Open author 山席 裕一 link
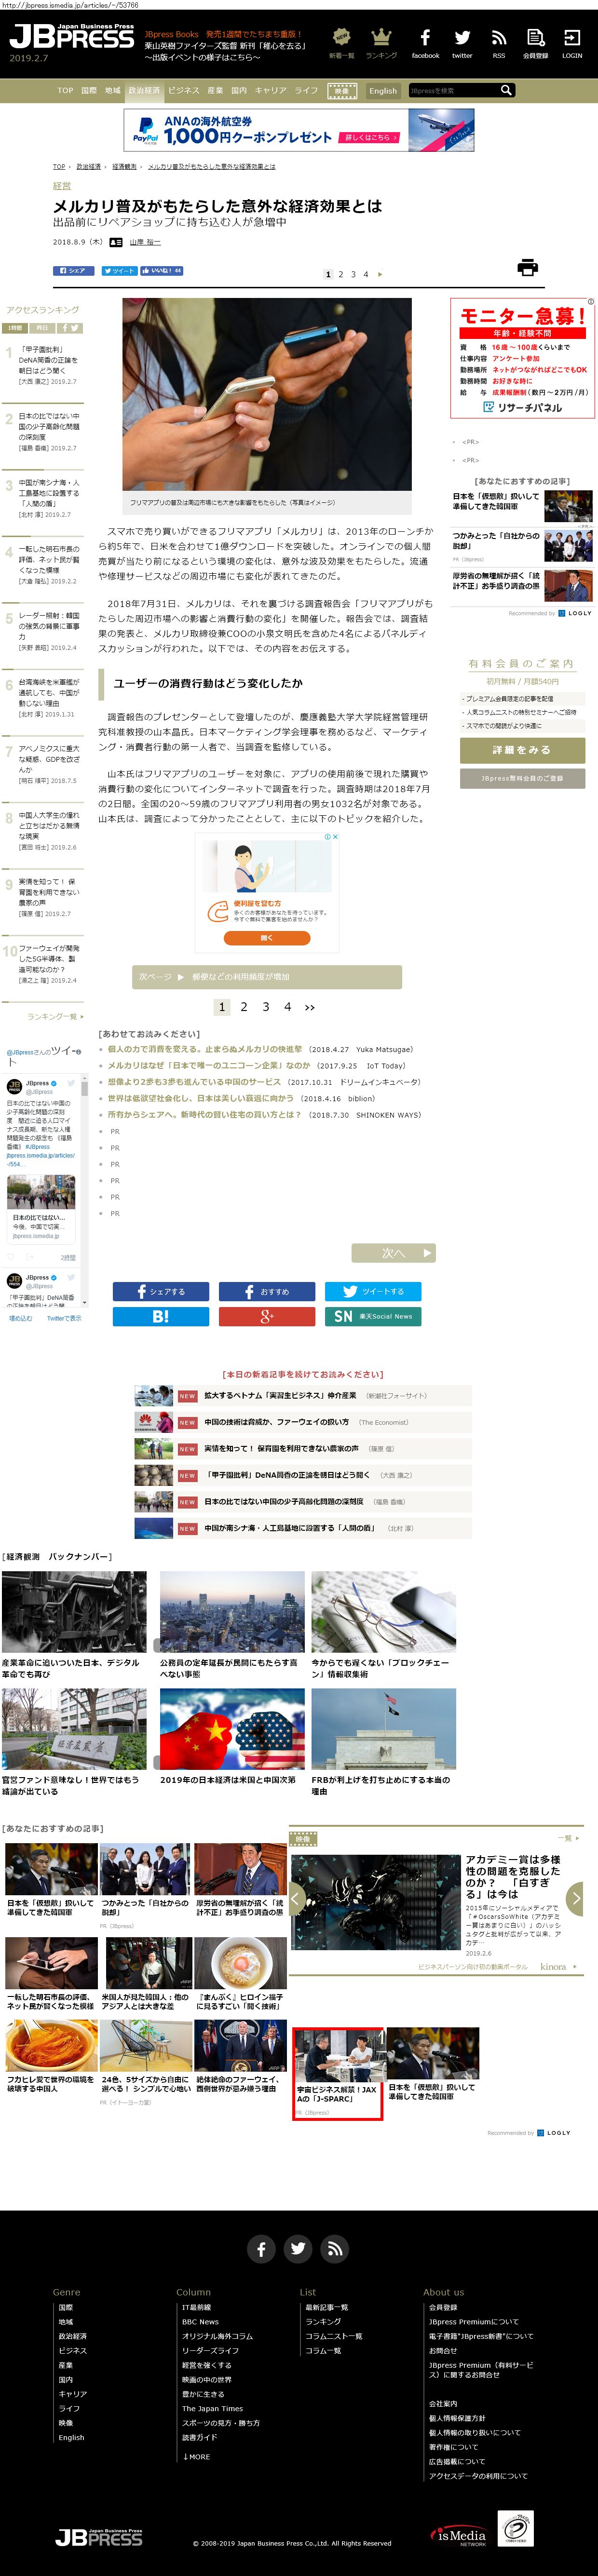The image size is (598, 2576). coord(145,242)
